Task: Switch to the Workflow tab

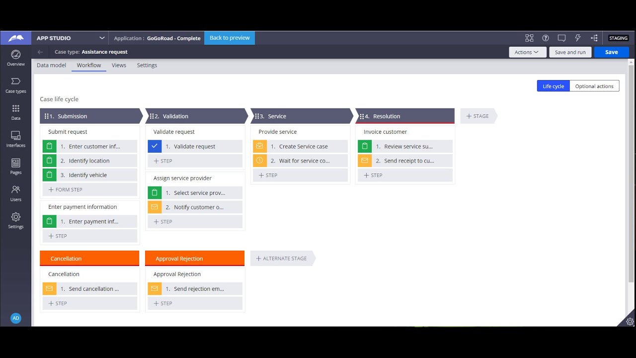Action: (x=89, y=65)
